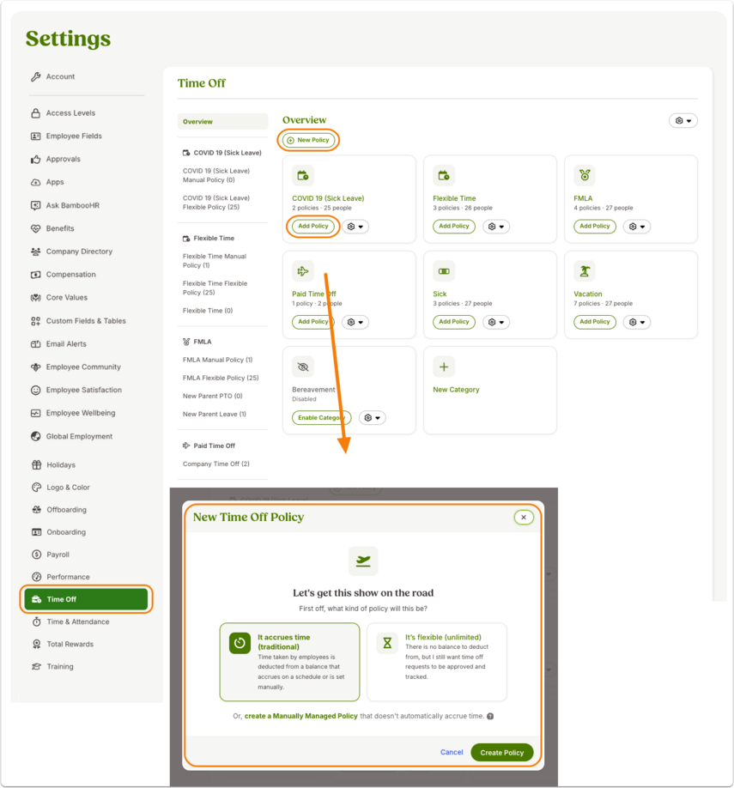Image resolution: width=734 pixels, height=788 pixels.
Task: Open COVID 19 (Sick Leave) Flexible Policy (25)
Action: 216,203
